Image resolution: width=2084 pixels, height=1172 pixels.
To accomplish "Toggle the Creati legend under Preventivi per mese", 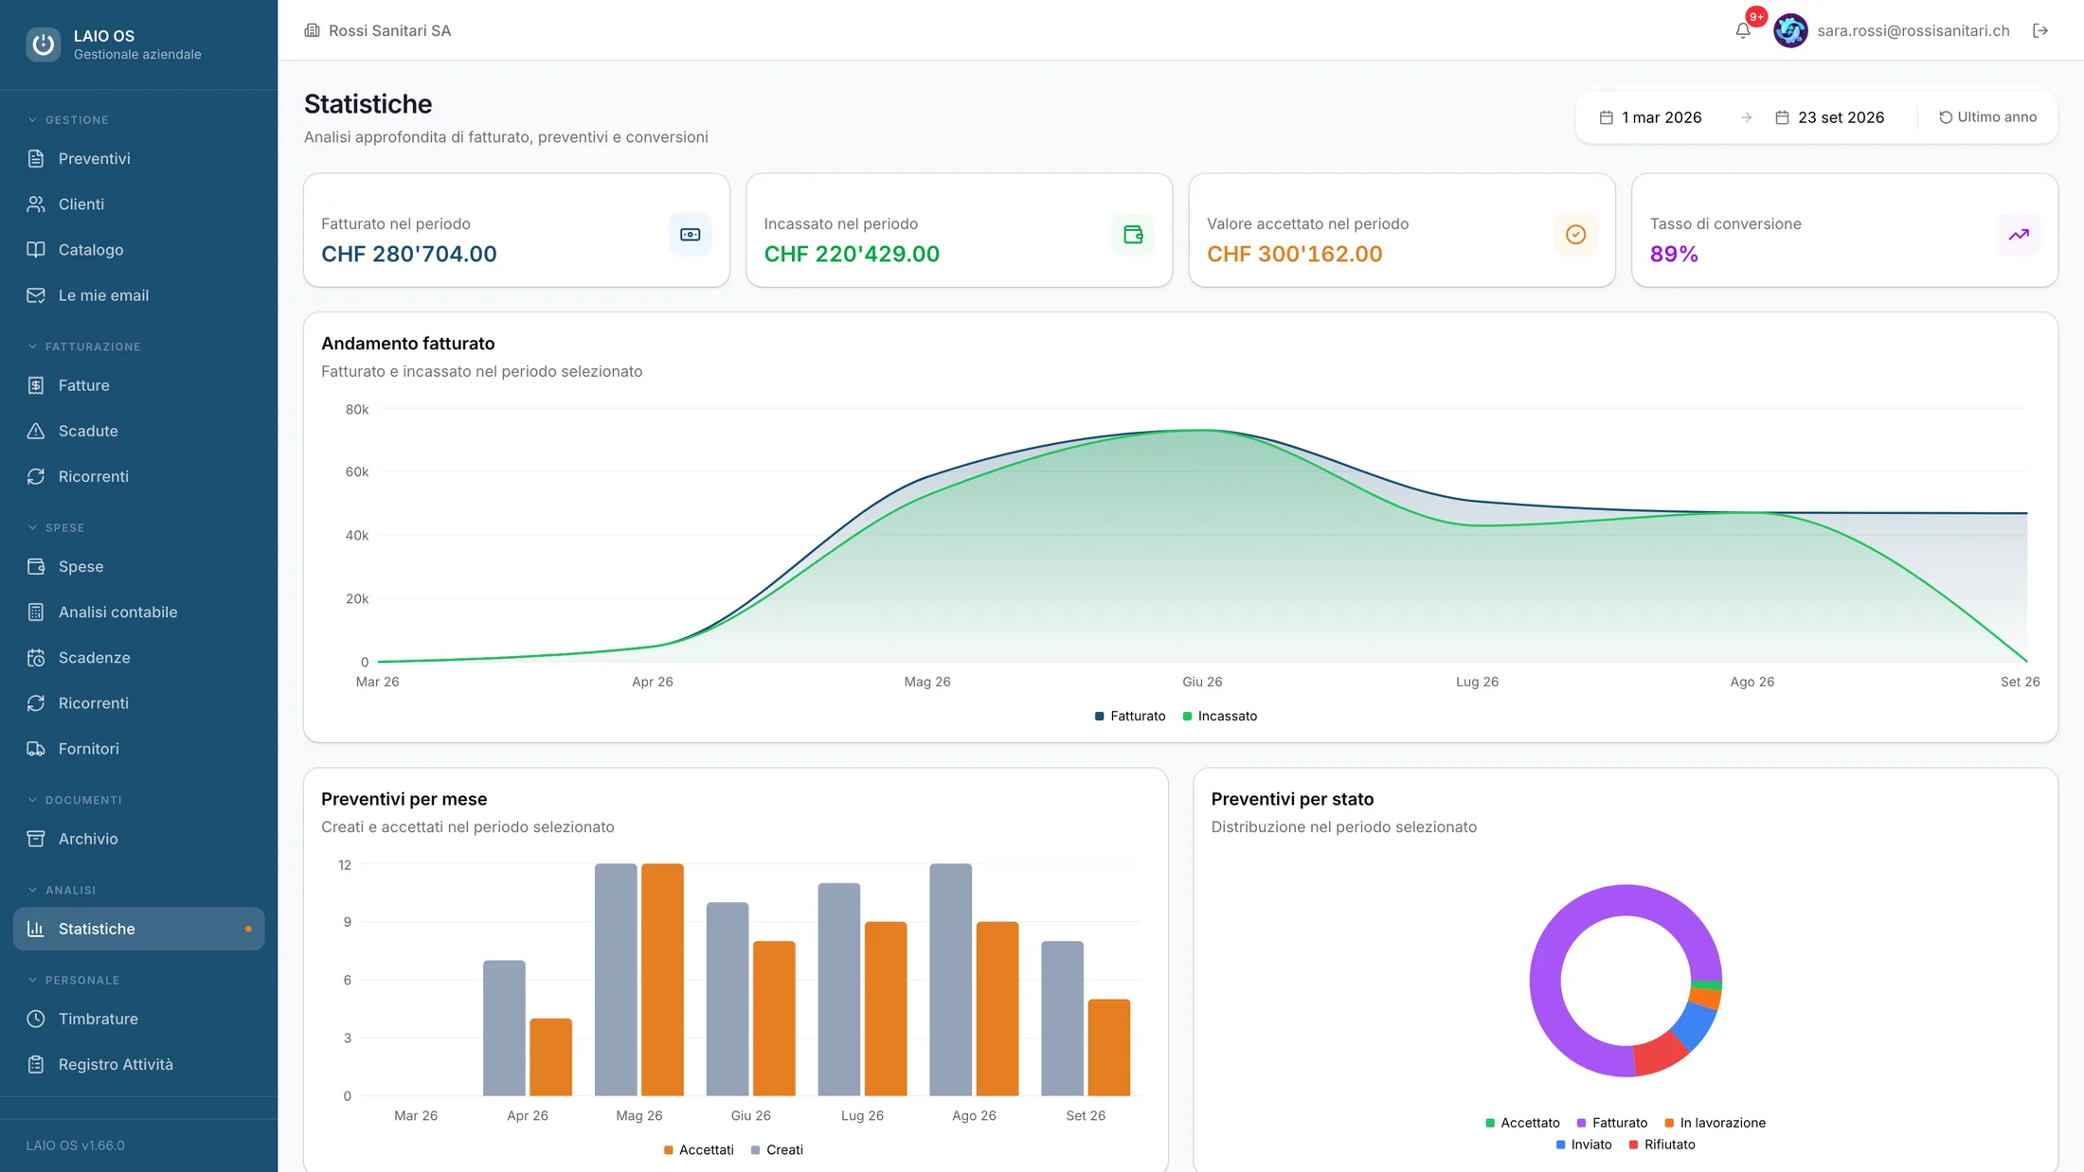I will 777,1149.
